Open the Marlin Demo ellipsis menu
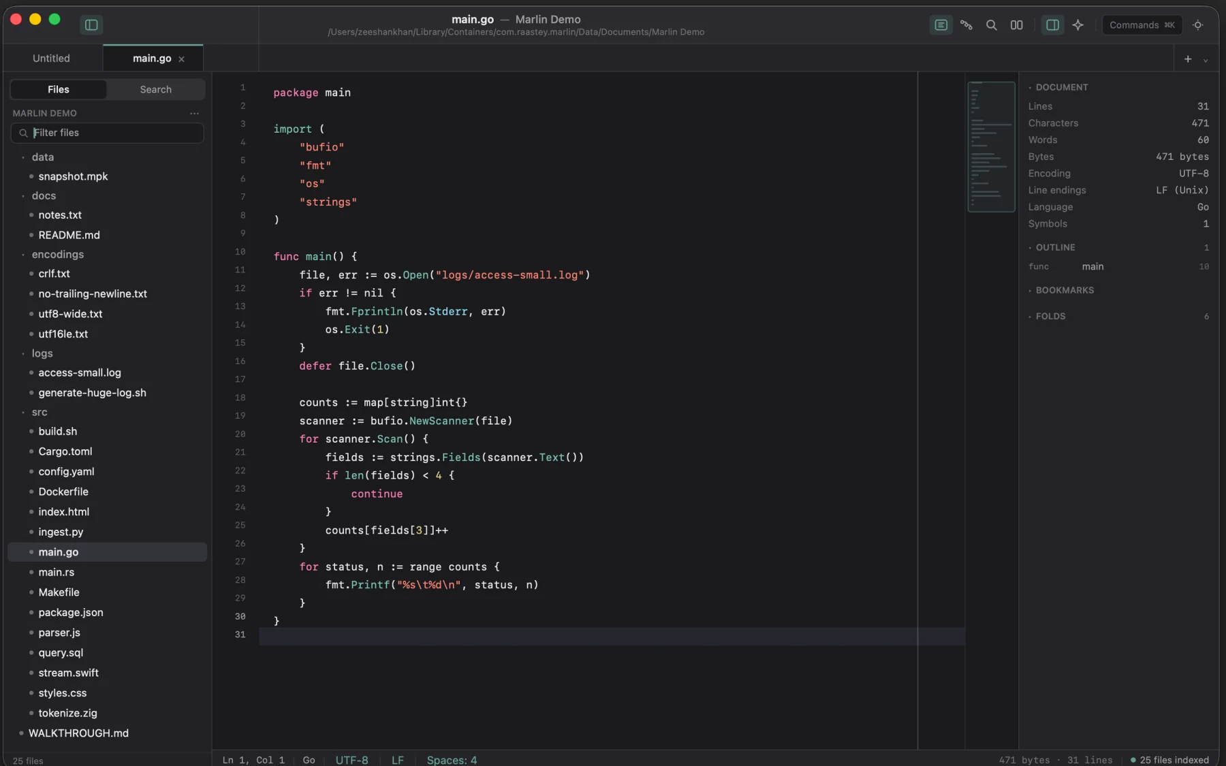Screen dimensions: 1226x766 [194, 113]
